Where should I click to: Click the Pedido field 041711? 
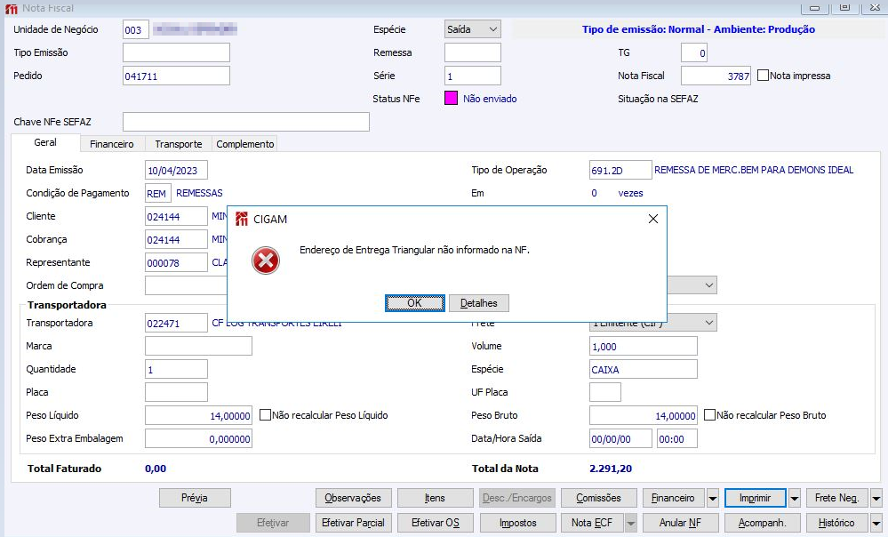pyautogui.click(x=176, y=76)
